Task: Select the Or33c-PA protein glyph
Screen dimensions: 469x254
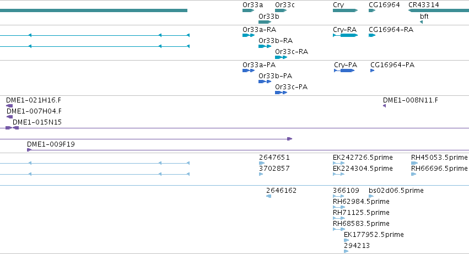Action: (281, 93)
